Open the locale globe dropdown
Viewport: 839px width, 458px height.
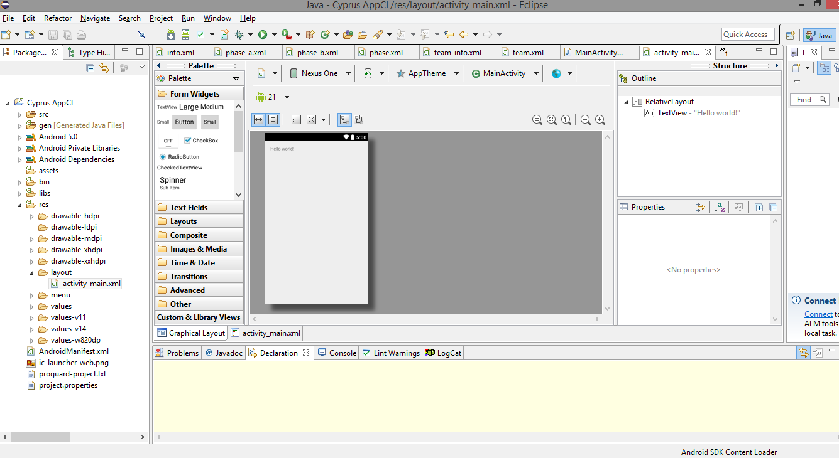[562, 73]
